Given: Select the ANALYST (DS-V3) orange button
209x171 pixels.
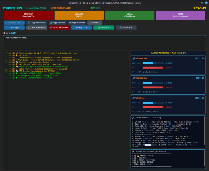Looking at the screenshot, I should [79, 15].
